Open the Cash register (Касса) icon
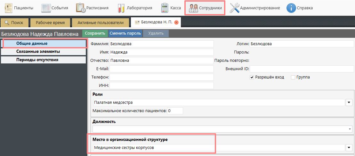The height and width of the screenshot is (156, 355). (x=165, y=8)
